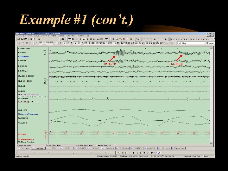Image resolution: width=228 pixels, height=171 pixels.
Task: Open a file with the folder icon
Action: [x=19, y=39]
